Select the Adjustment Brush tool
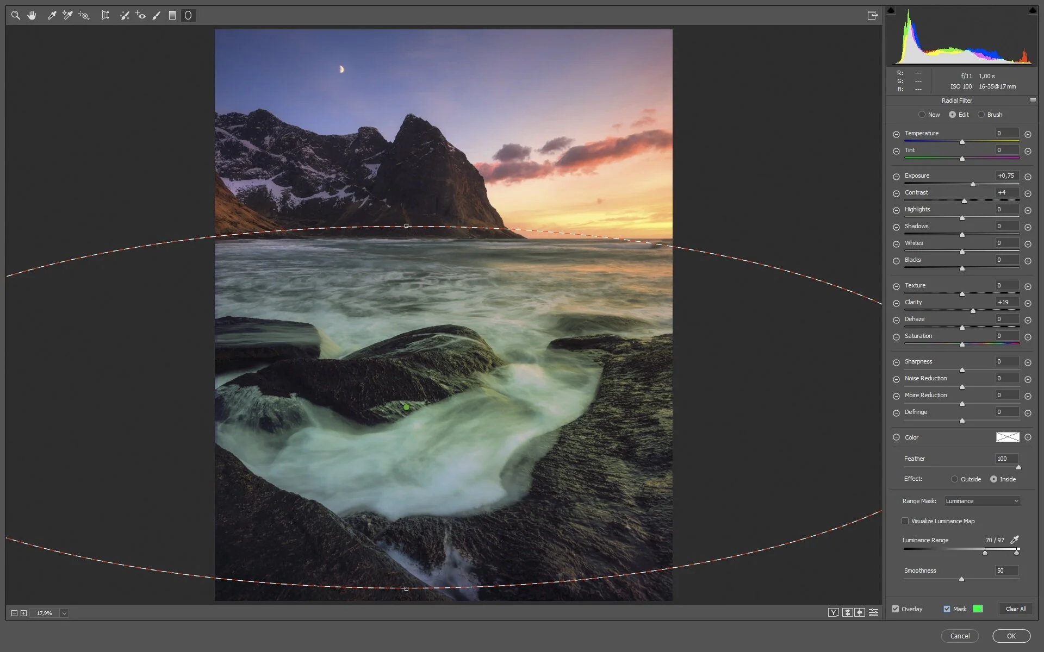The image size is (1044, 652). (157, 15)
